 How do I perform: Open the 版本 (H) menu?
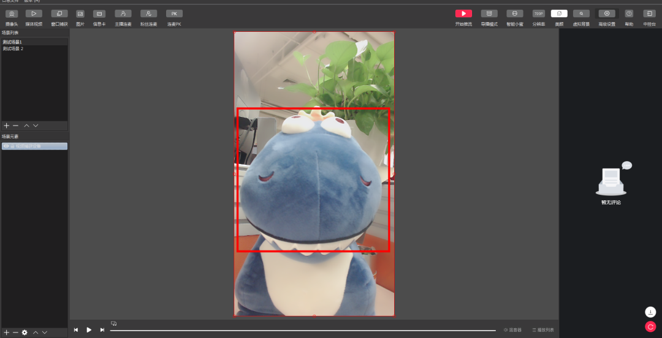coord(32,1)
